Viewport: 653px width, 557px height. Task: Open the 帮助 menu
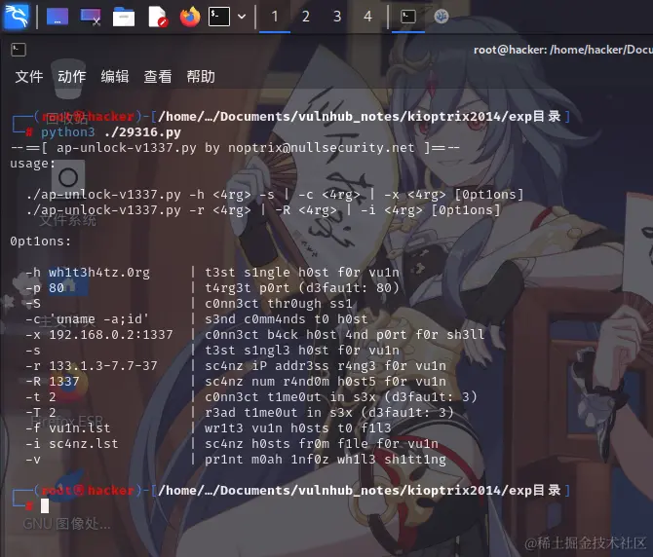pyautogui.click(x=201, y=77)
